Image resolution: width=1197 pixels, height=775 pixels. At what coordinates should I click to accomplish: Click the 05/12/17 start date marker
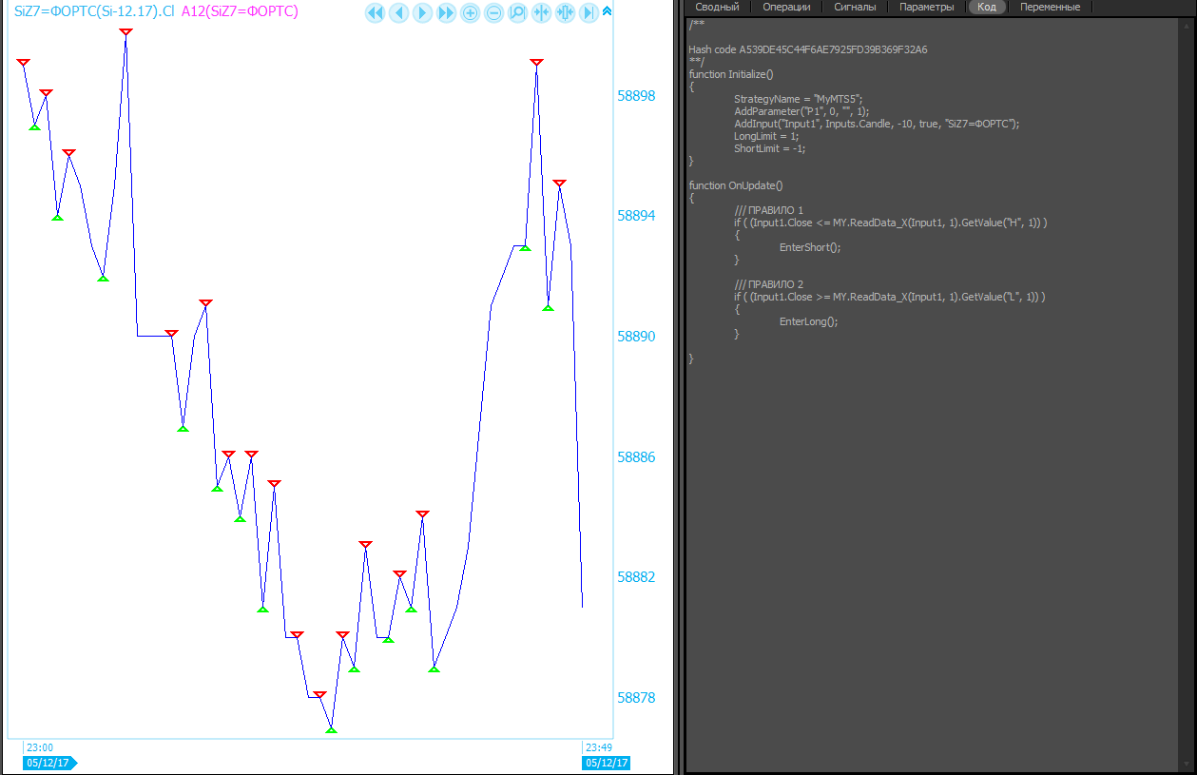click(x=48, y=763)
